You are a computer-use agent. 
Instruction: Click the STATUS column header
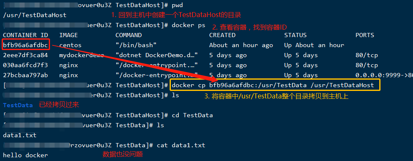295,35
